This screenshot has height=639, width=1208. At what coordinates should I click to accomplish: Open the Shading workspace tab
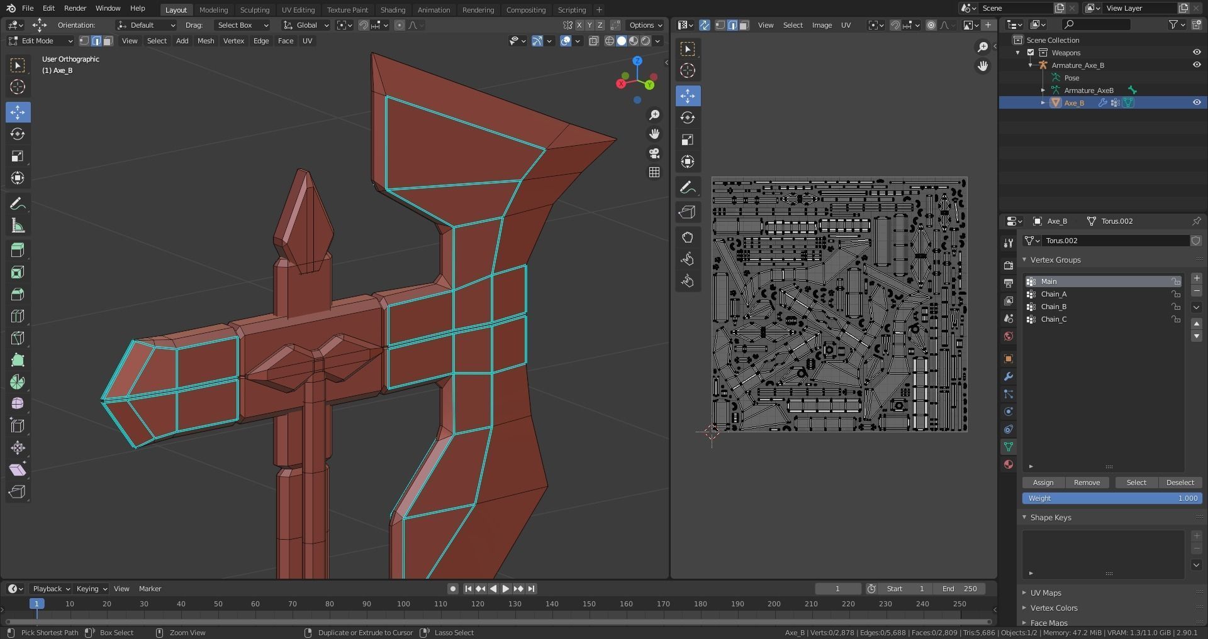(393, 9)
